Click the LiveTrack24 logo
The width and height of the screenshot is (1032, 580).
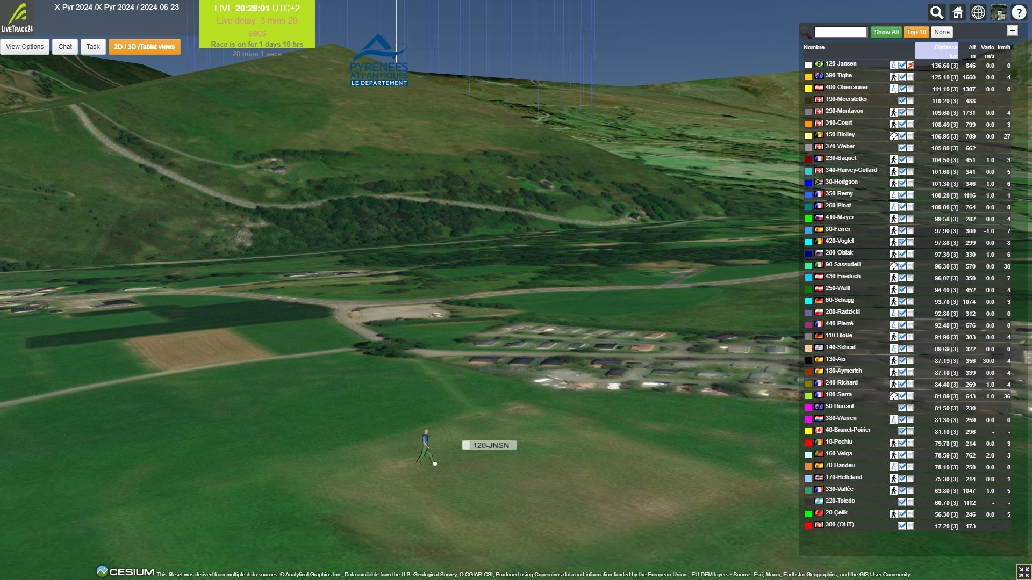point(17,18)
